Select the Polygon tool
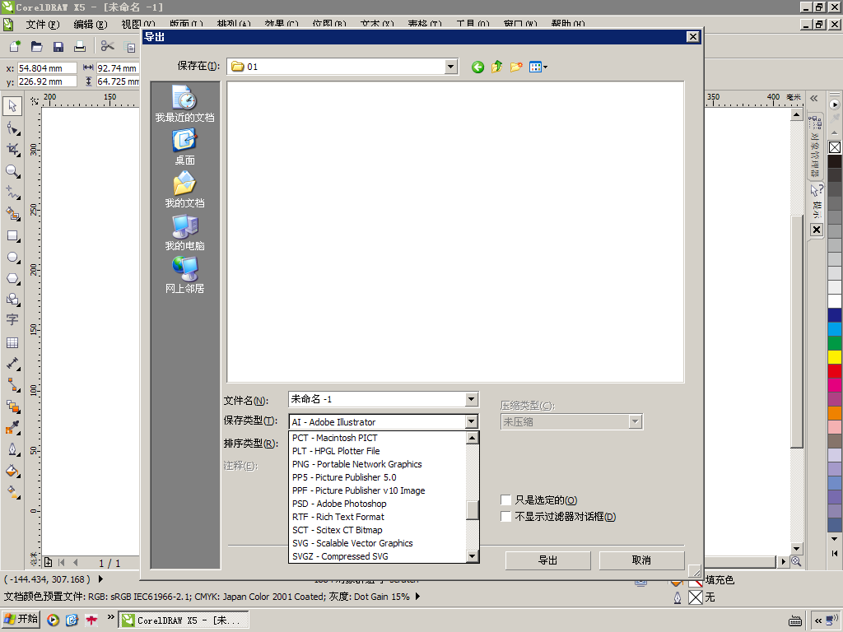Screen dimensions: 843x632 [x=12, y=279]
